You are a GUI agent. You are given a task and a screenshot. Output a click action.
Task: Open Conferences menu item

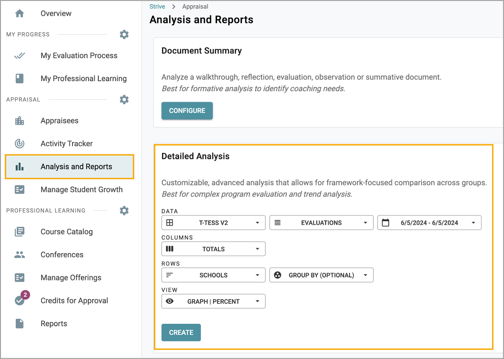(62, 255)
